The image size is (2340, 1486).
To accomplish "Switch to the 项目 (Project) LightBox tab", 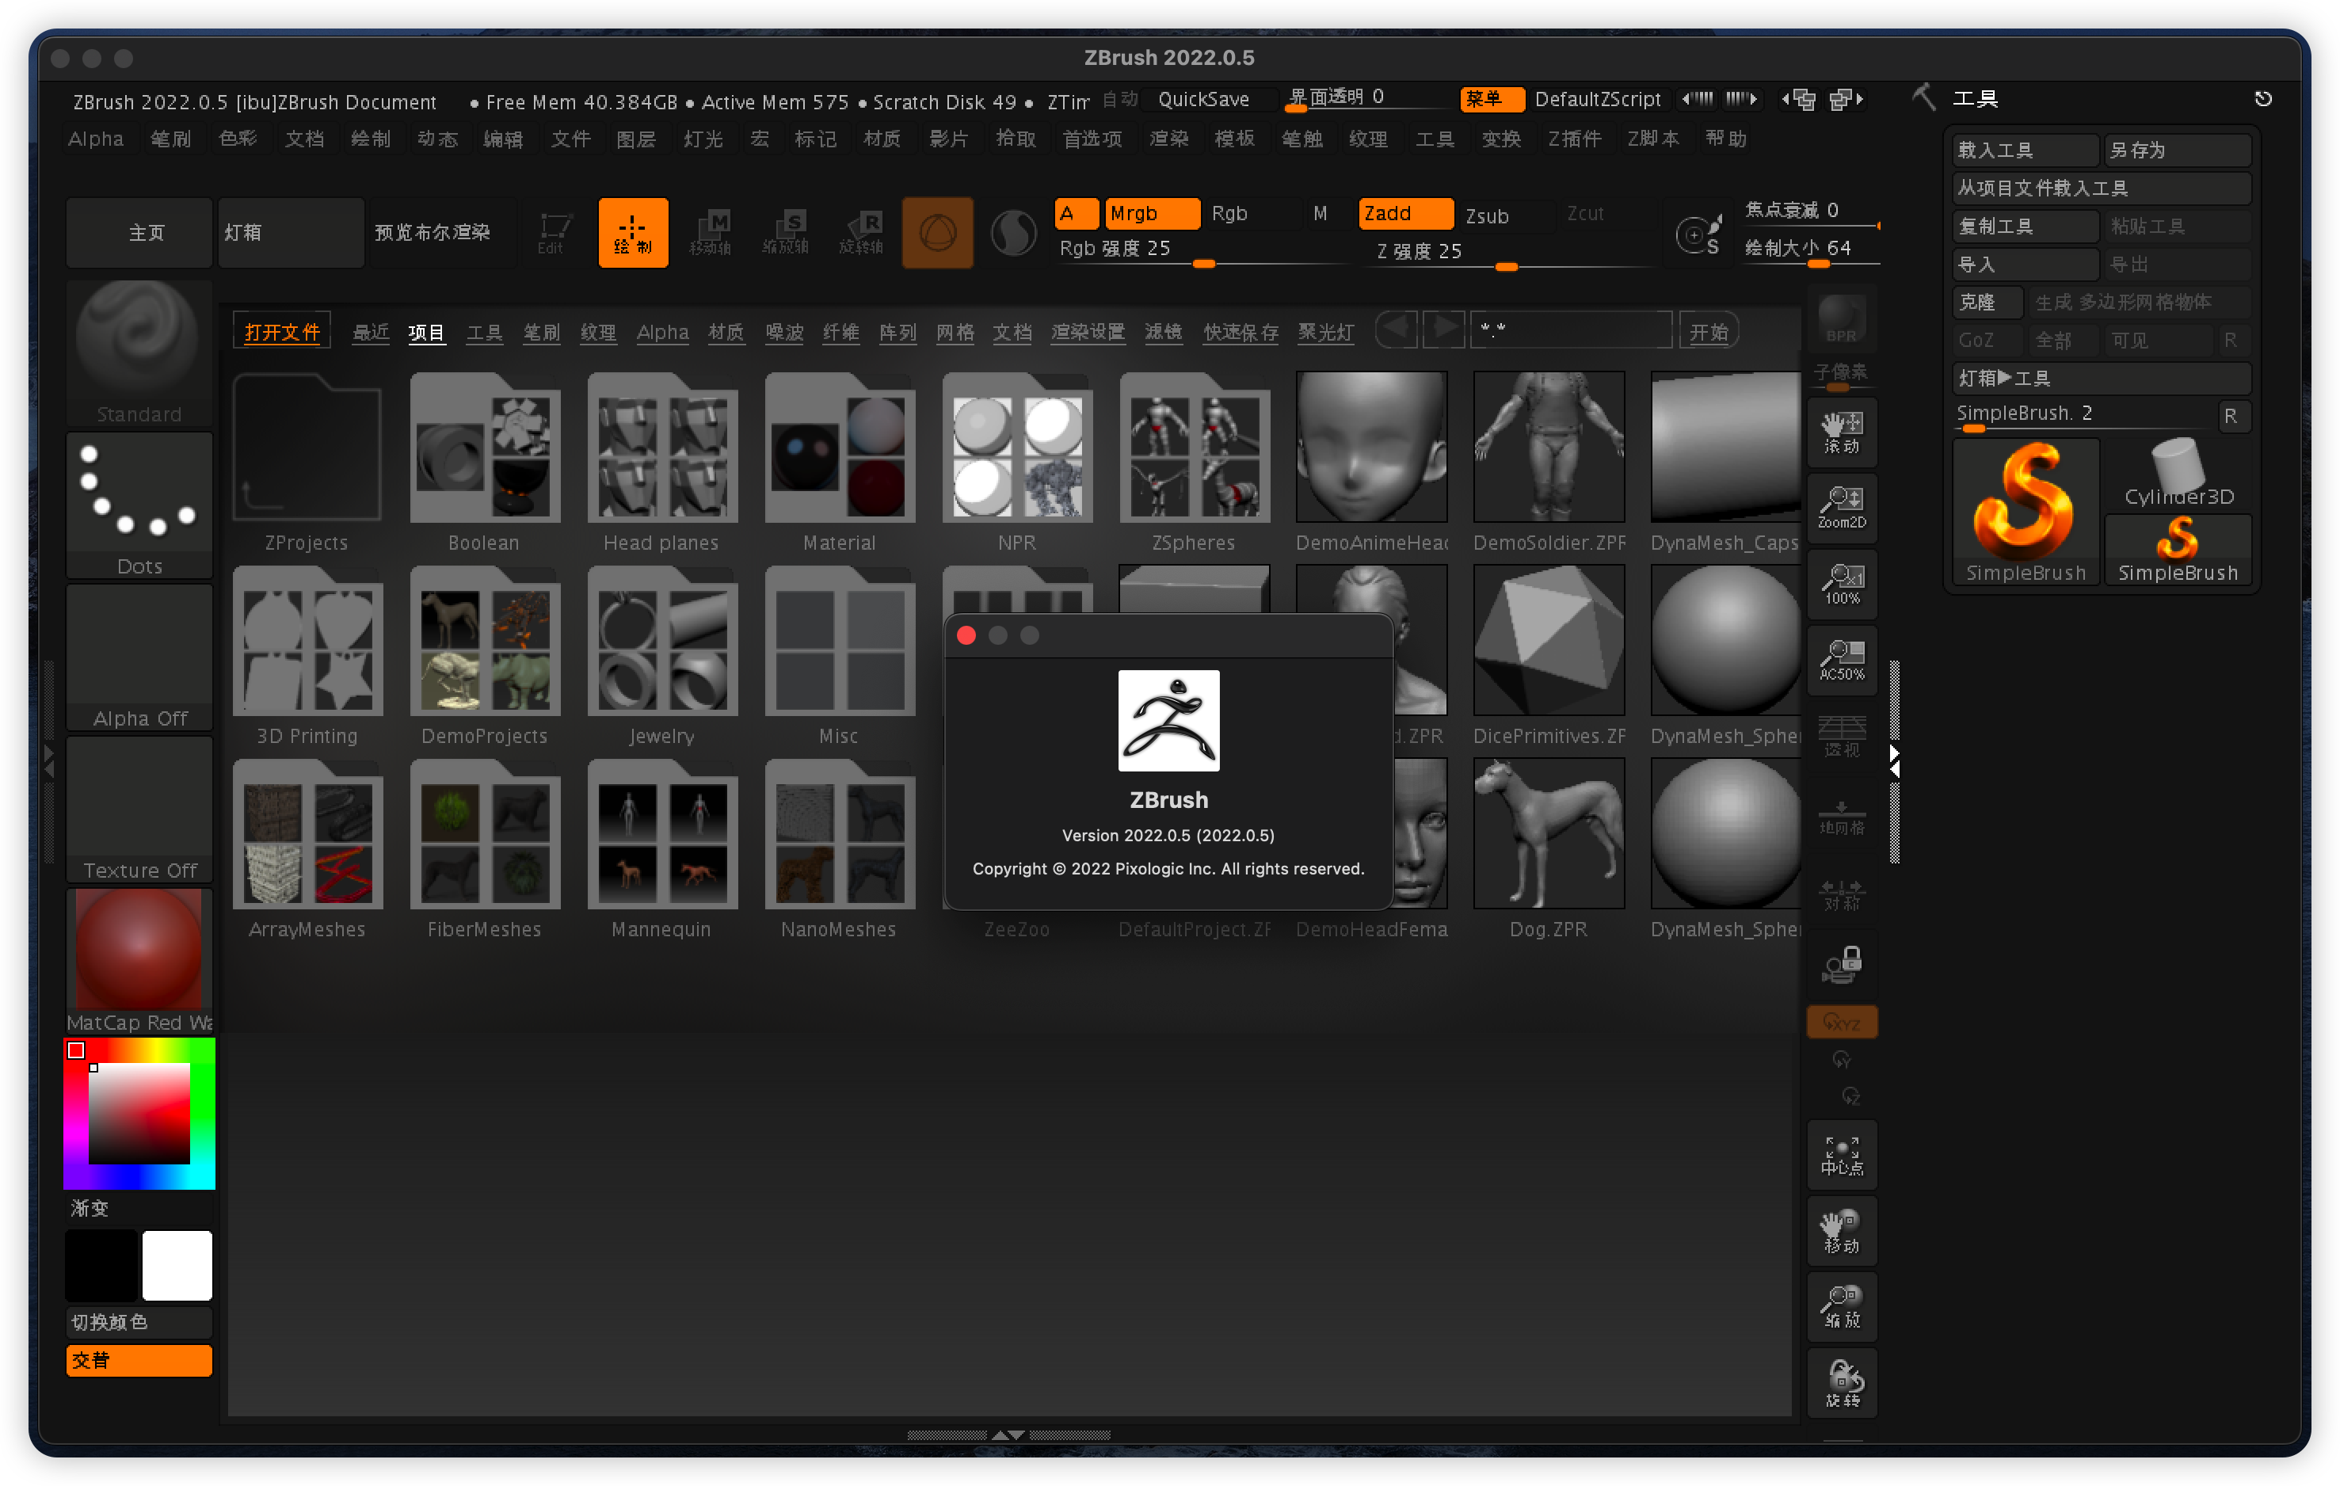I will coord(427,333).
